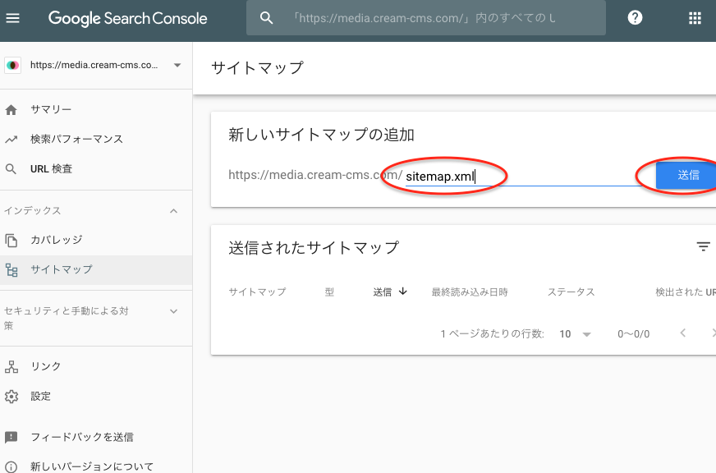Sort by the 送信 column header
This screenshot has height=473, width=716.
click(x=382, y=292)
